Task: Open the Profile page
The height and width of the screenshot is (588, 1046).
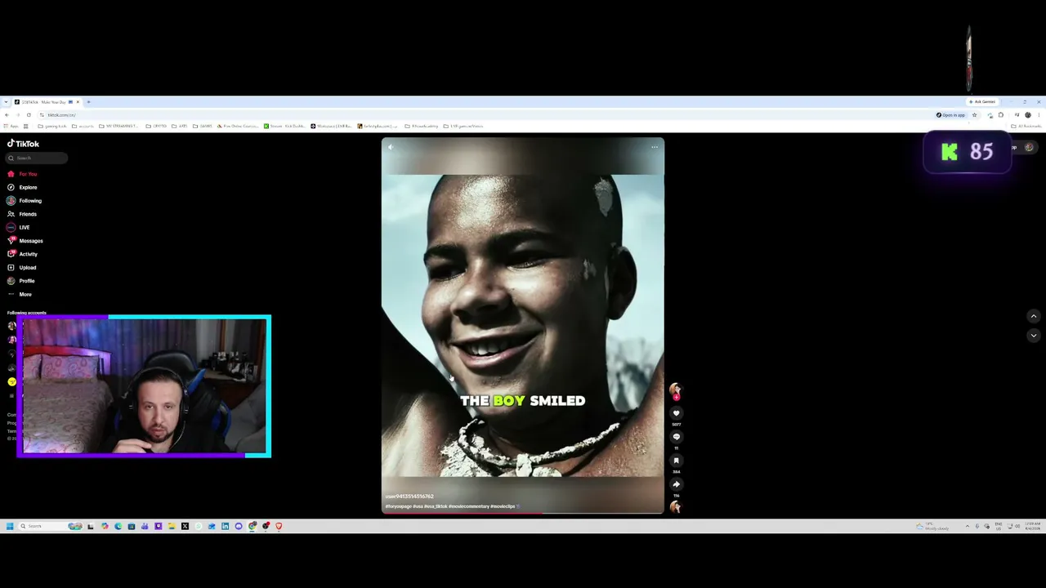Action: coord(21,281)
